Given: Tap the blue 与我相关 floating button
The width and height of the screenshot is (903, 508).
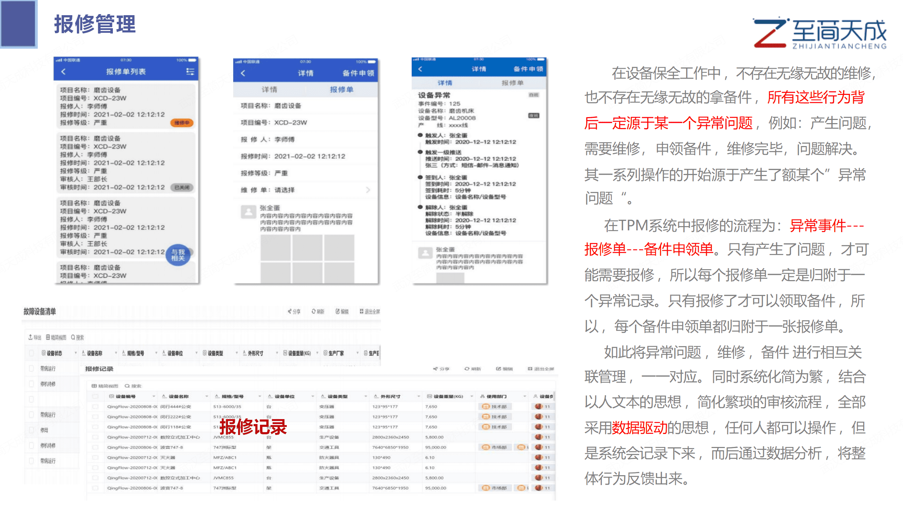Looking at the screenshot, I should 178,255.
